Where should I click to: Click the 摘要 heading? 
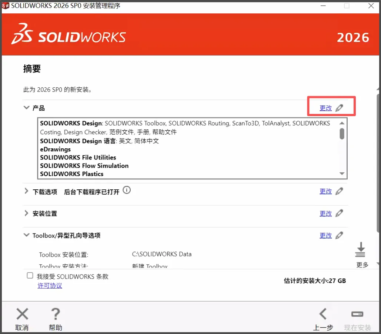[x=32, y=69]
